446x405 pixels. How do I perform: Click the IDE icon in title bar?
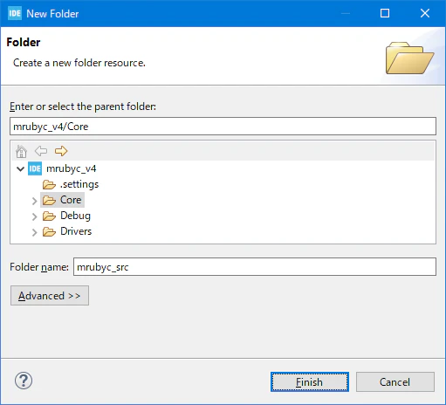point(15,13)
